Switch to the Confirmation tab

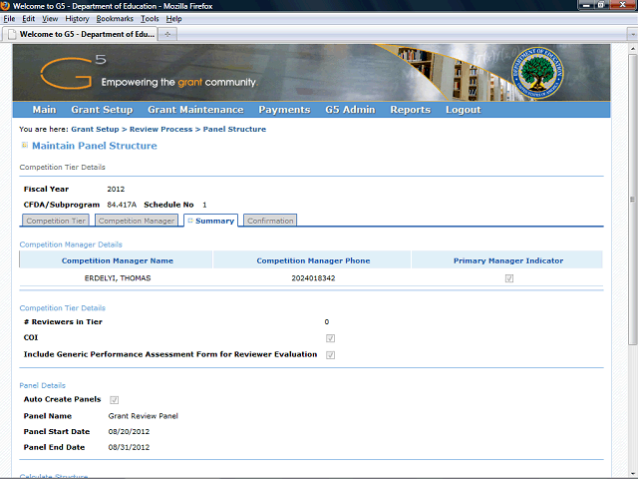[270, 221]
